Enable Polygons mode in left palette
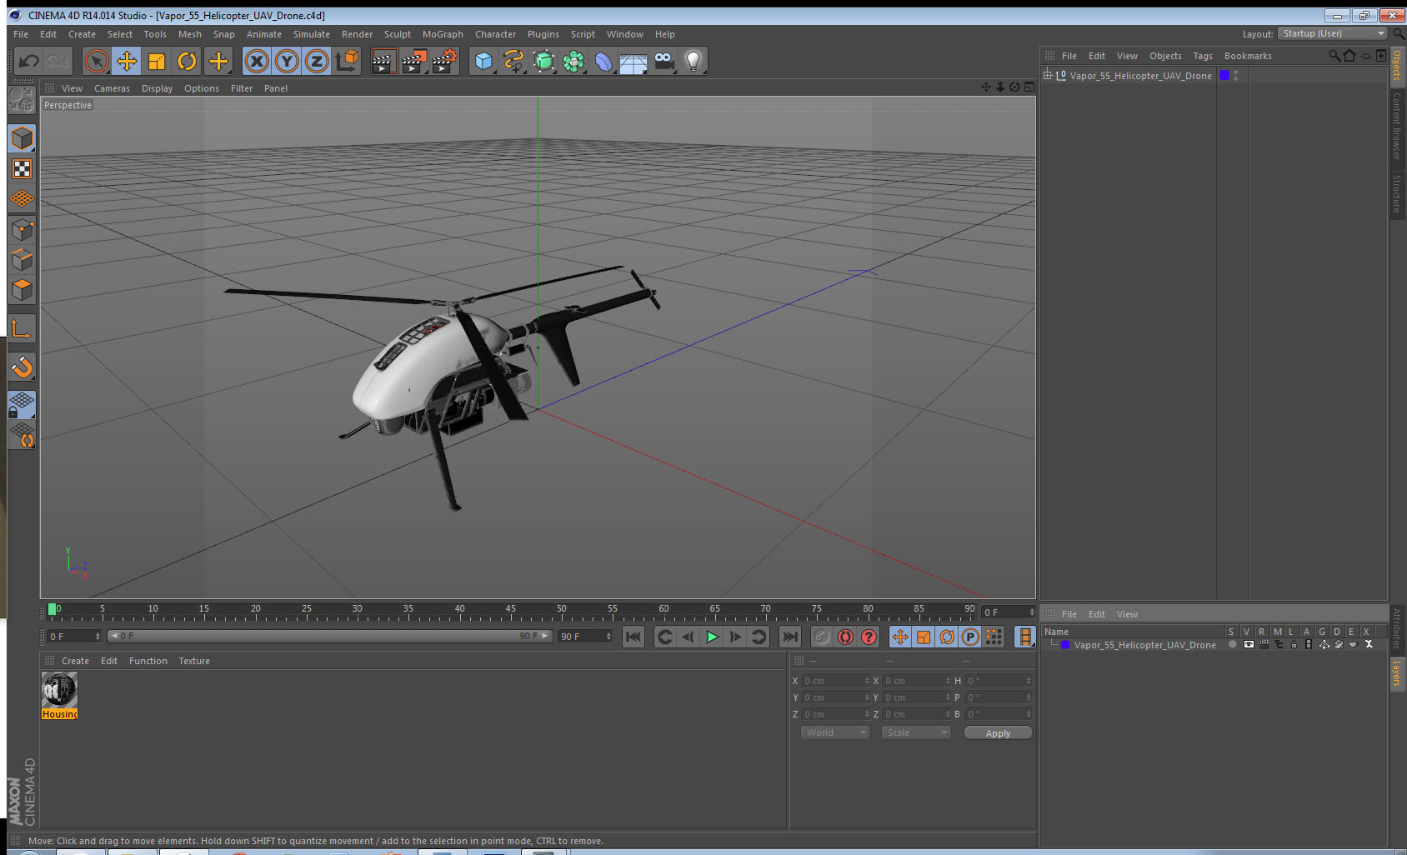The width and height of the screenshot is (1407, 855). click(x=22, y=289)
